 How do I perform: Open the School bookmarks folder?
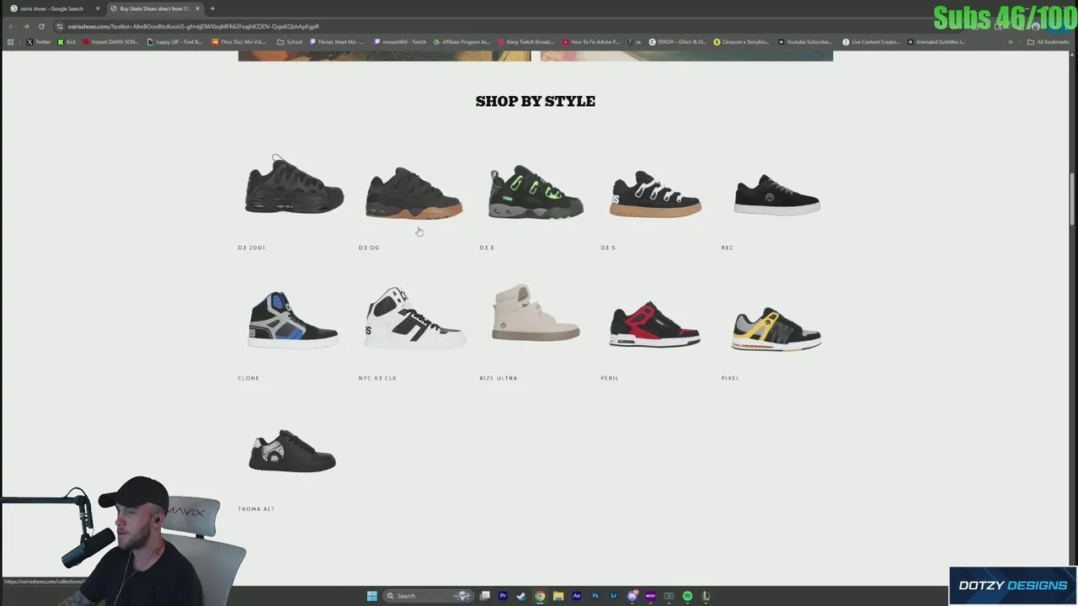290,41
